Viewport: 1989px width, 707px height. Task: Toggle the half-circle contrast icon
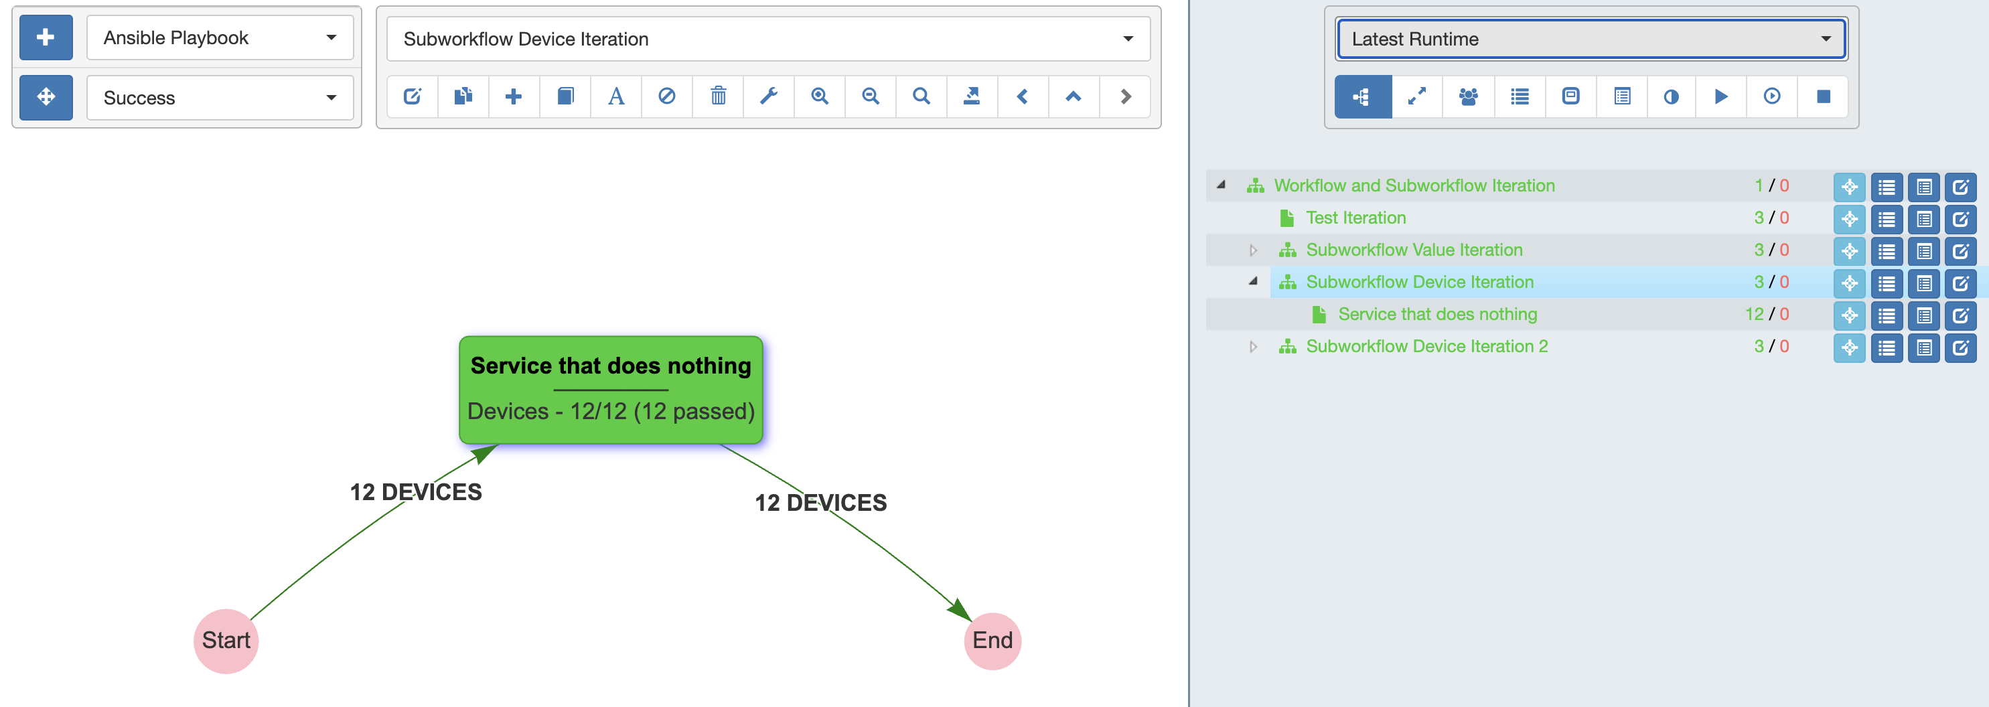[x=1672, y=96]
